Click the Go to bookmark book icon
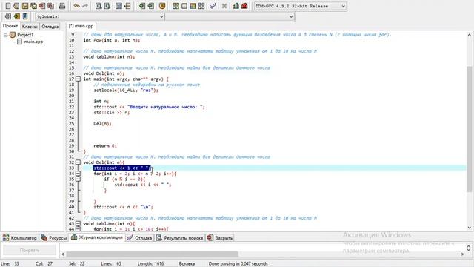This screenshot has width=474, height=267. (x=25, y=16)
